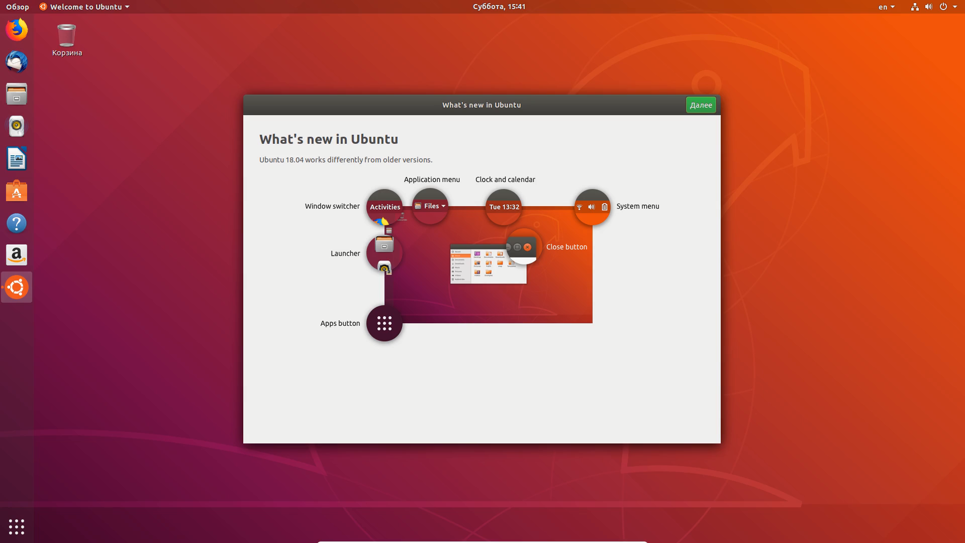
Task: Show the applications grid at bottom left
Action: pos(17,526)
